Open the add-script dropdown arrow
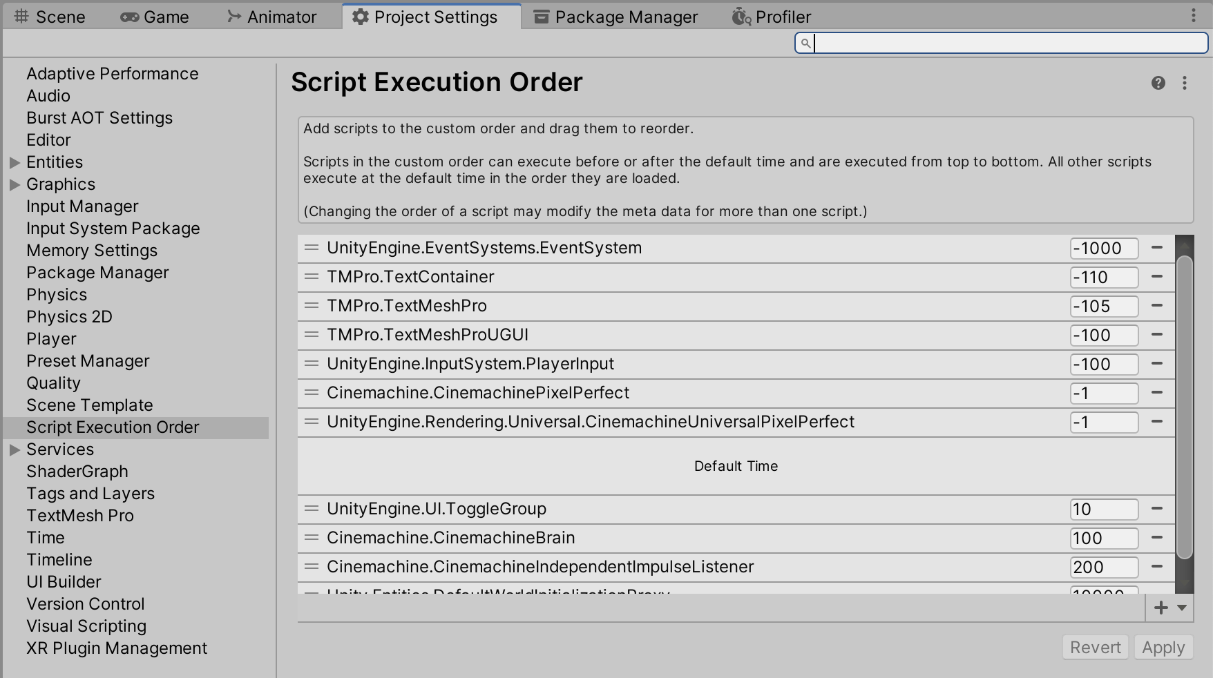 (x=1182, y=608)
